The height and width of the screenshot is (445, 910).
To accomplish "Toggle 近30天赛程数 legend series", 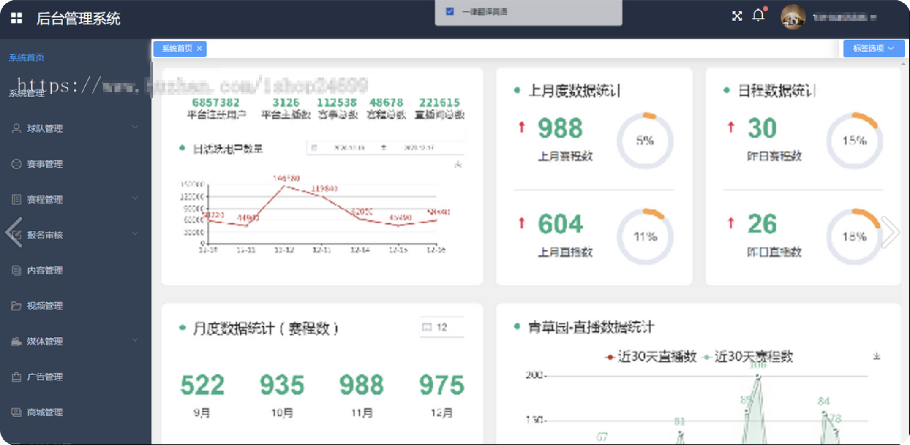I will tap(747, 357).
